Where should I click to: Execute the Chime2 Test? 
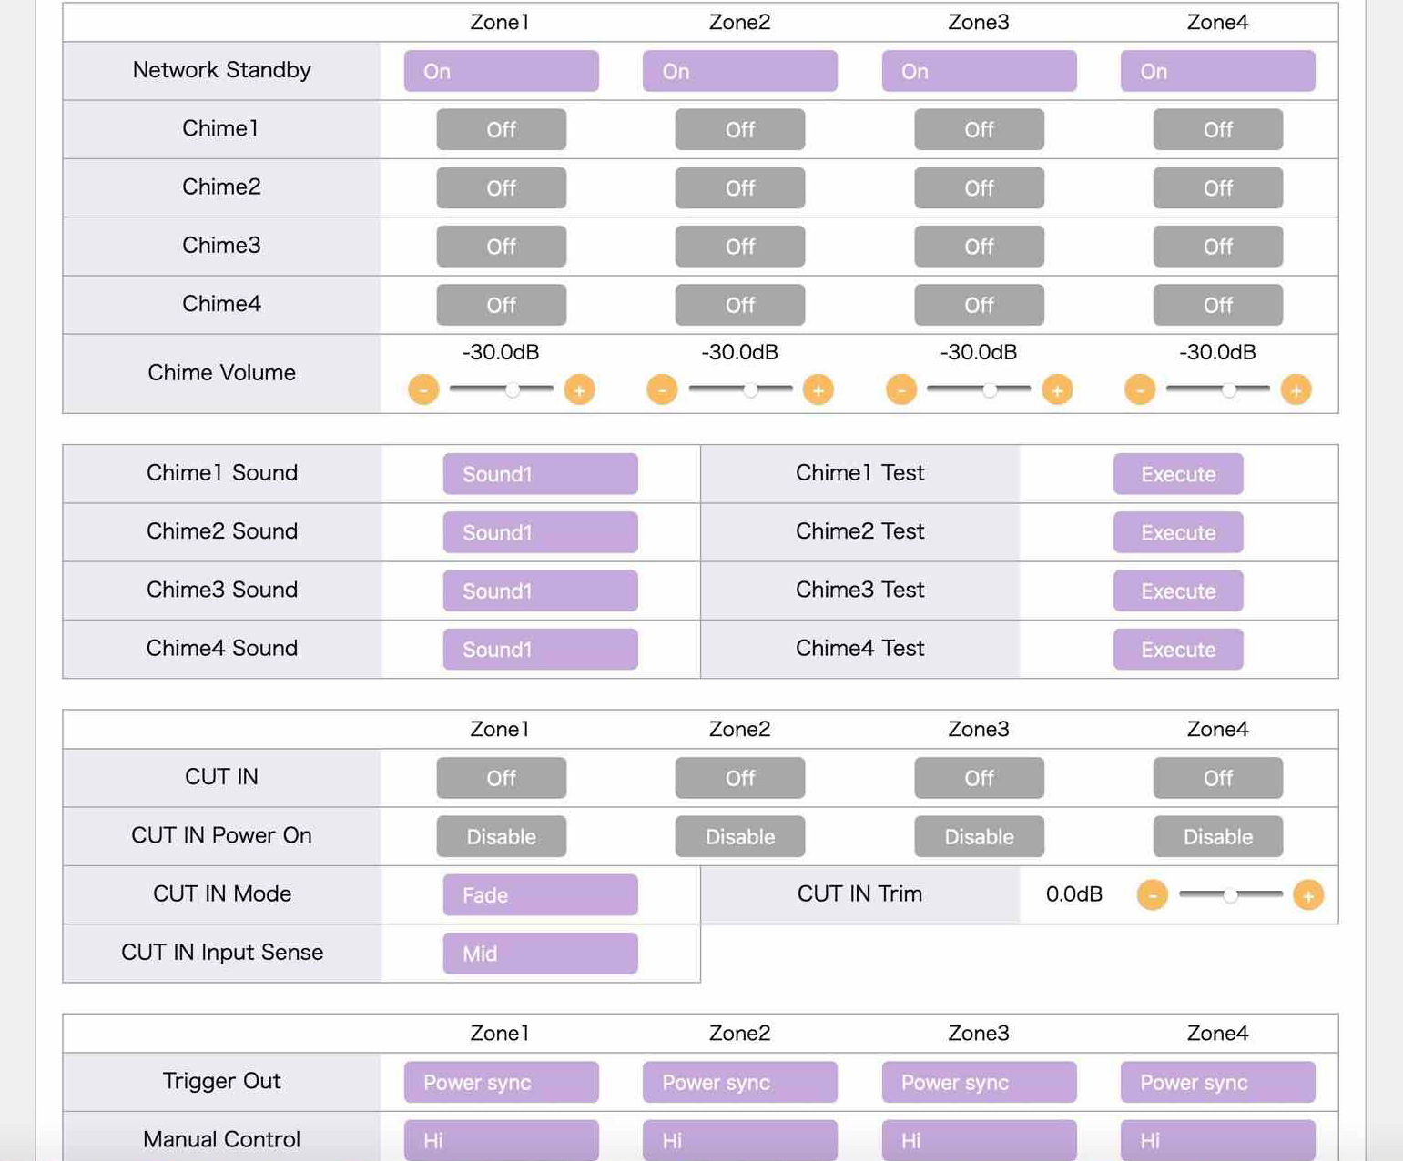(1178, 531)
